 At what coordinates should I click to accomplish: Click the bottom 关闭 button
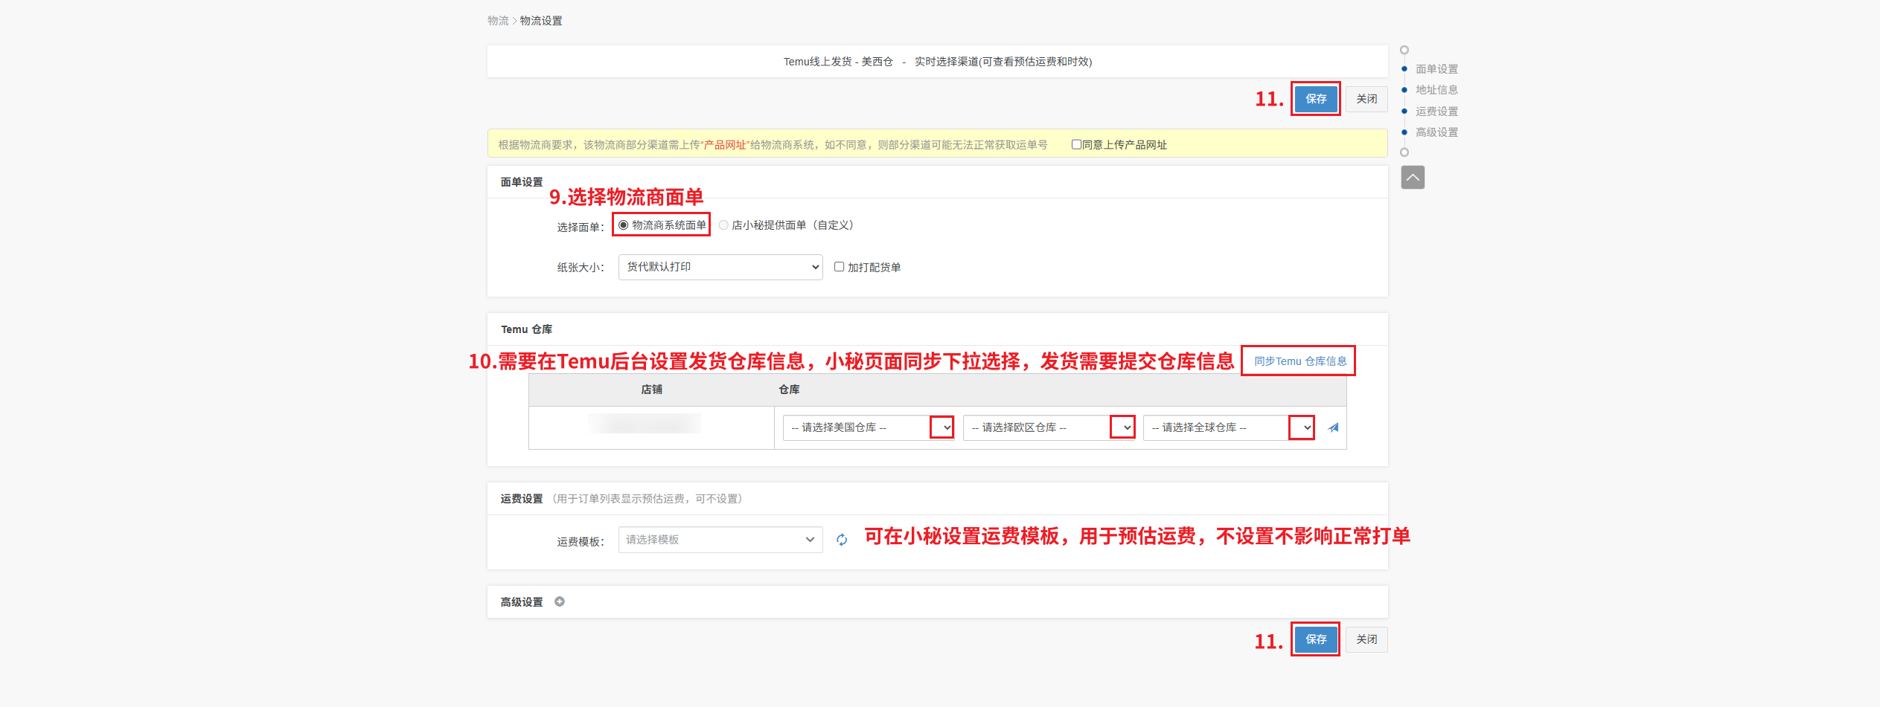(x=1366, y=639)
